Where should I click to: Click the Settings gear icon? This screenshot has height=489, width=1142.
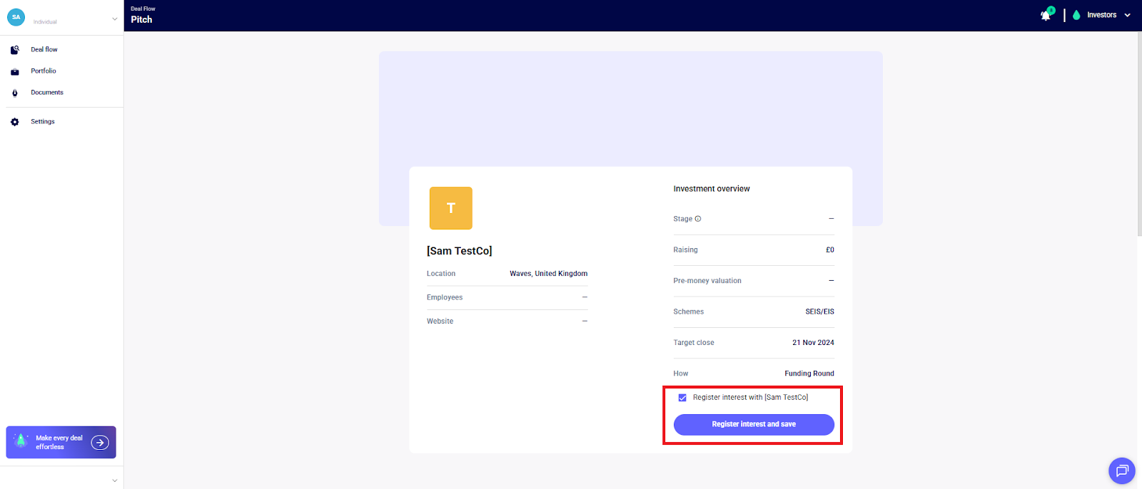[15, 122]
